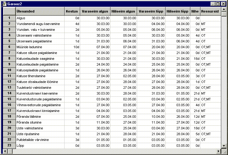Image resolution: width=228 pixels, height=155 pixels.
Task: Select task 'Puitdetailide värvimine'
Action: click(x=40, y=140)
